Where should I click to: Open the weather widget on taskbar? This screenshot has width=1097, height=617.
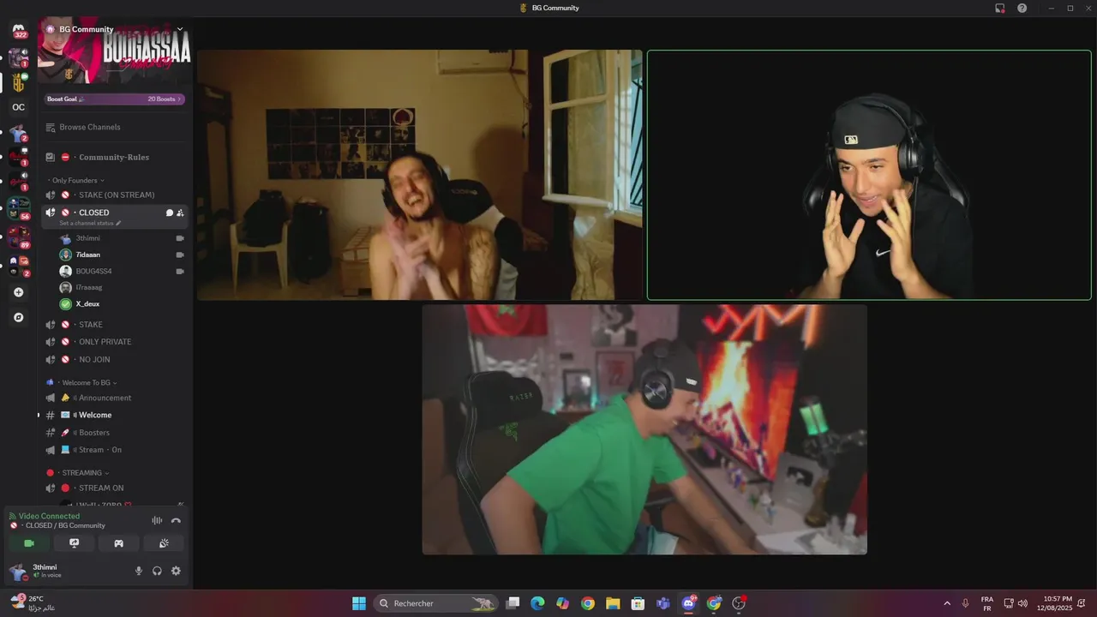coord(33,603)
